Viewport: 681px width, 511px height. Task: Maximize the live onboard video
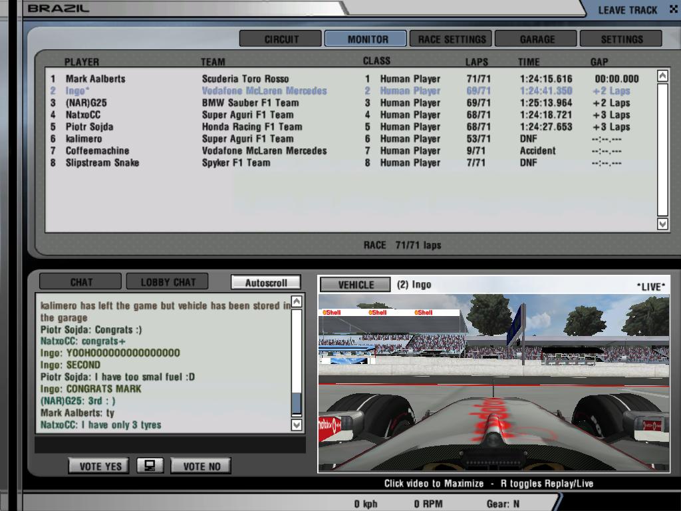(493, 383)
